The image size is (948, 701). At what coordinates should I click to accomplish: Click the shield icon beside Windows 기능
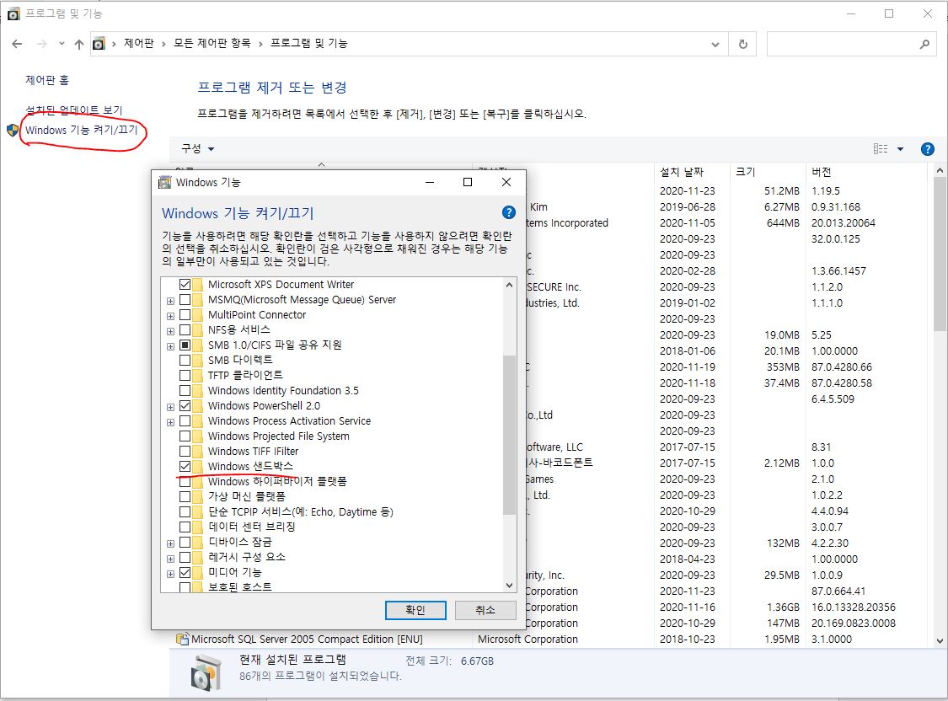(13, 130)
